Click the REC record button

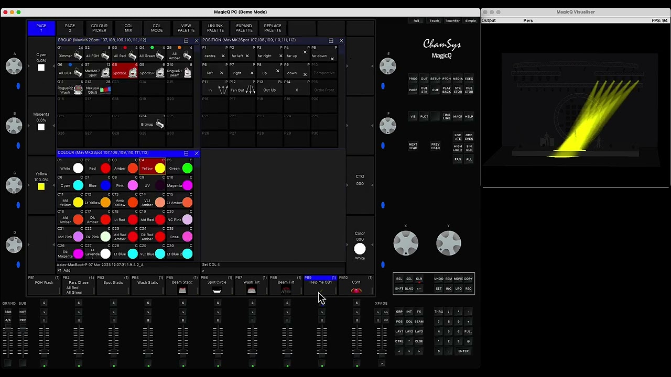tap(468, 289)
